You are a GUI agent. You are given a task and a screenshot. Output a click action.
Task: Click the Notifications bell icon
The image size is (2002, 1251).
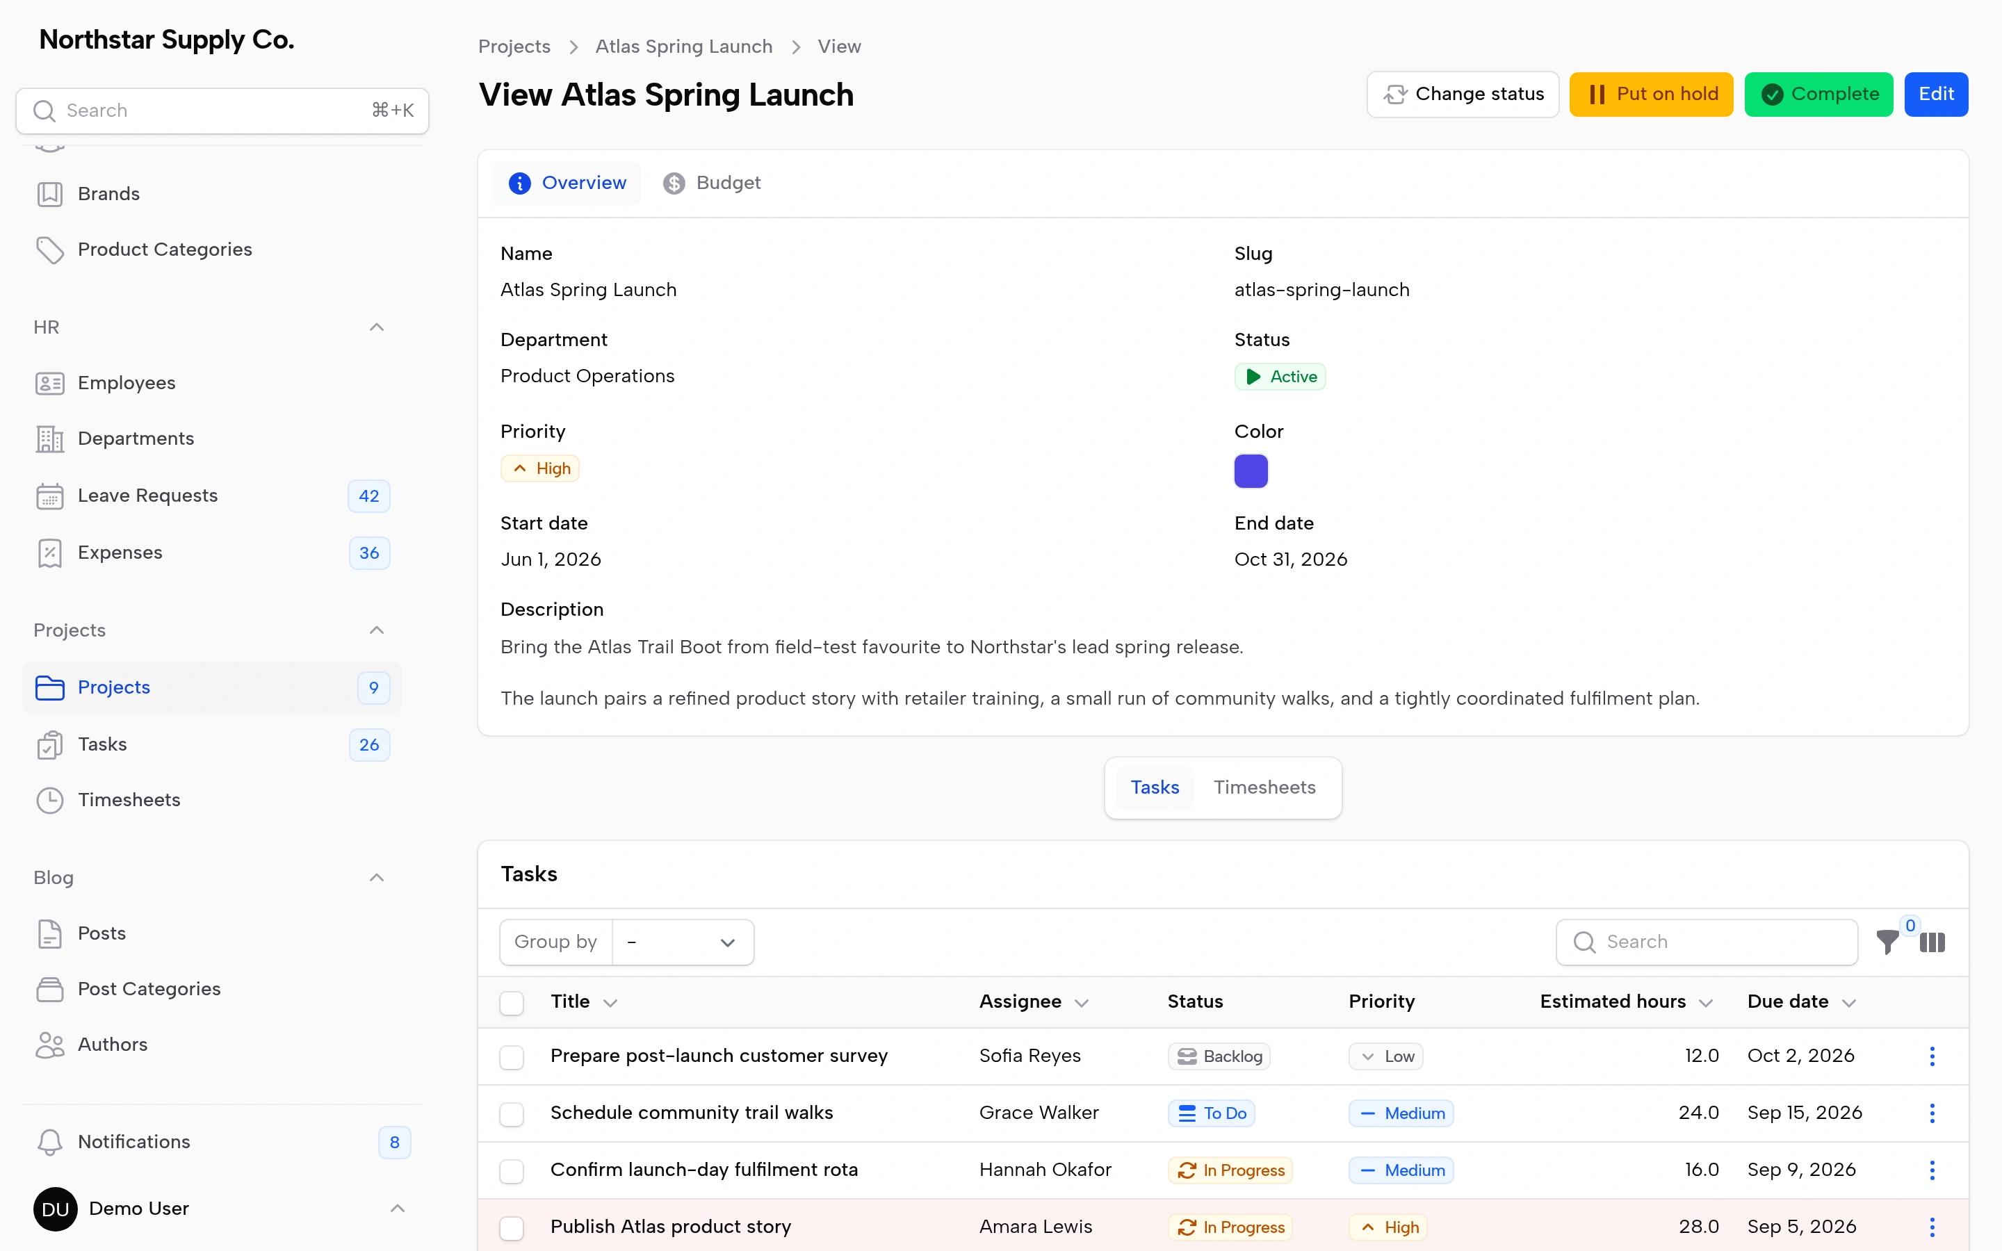pyautogui.click(x=49, y=1142)
